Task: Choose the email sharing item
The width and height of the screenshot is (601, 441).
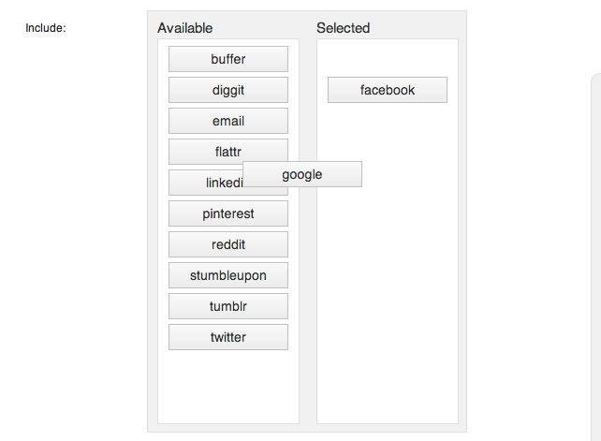Action: pos(227,121)
